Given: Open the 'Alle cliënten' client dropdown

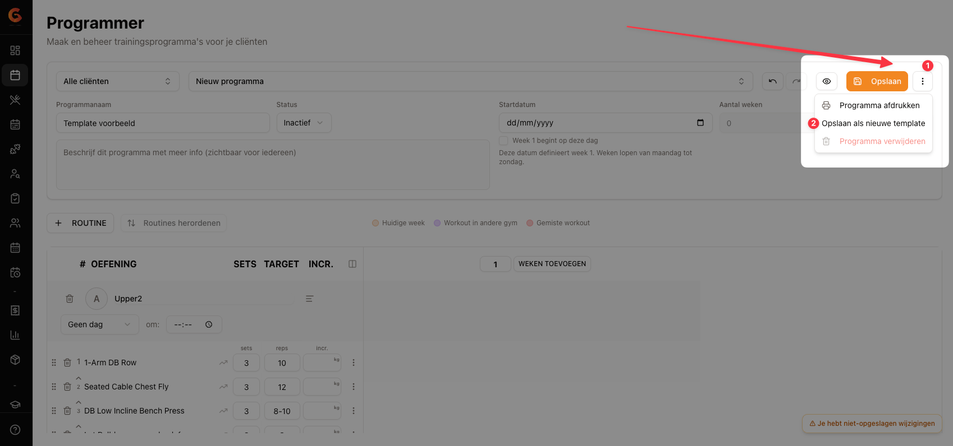Looking at the screenshot, I should click(118, 81).
